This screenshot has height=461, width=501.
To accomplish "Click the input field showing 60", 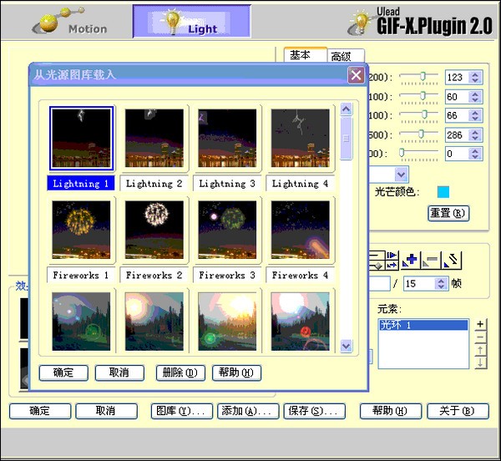I will [458, 97].
